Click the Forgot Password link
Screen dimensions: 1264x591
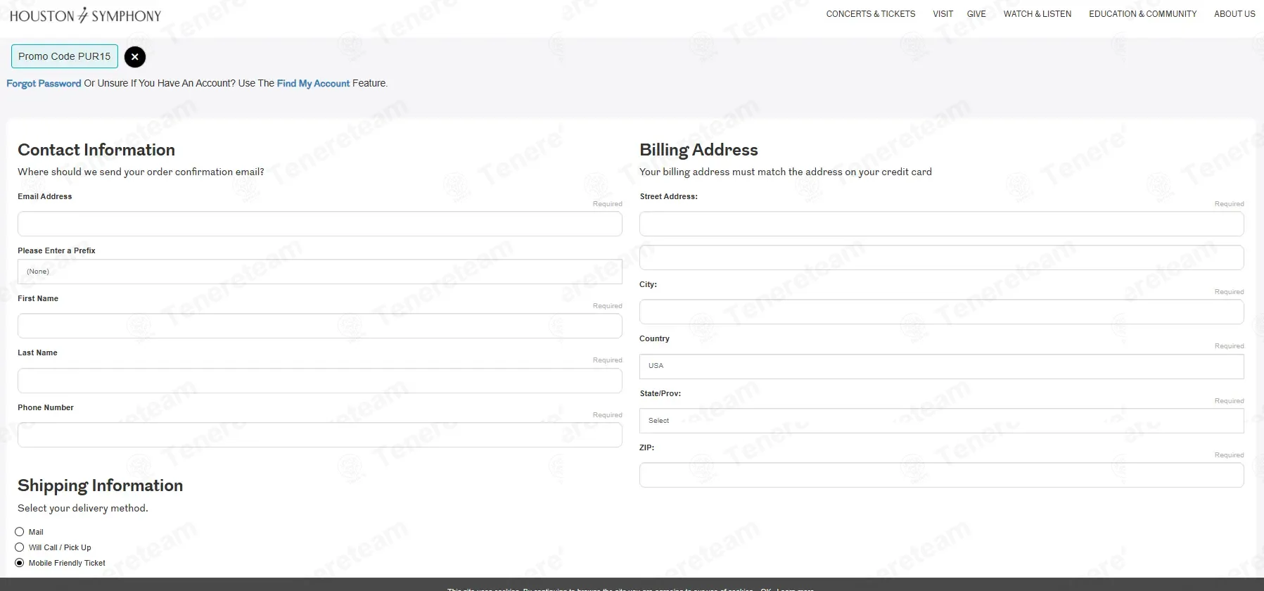click(x=44, y=83)
